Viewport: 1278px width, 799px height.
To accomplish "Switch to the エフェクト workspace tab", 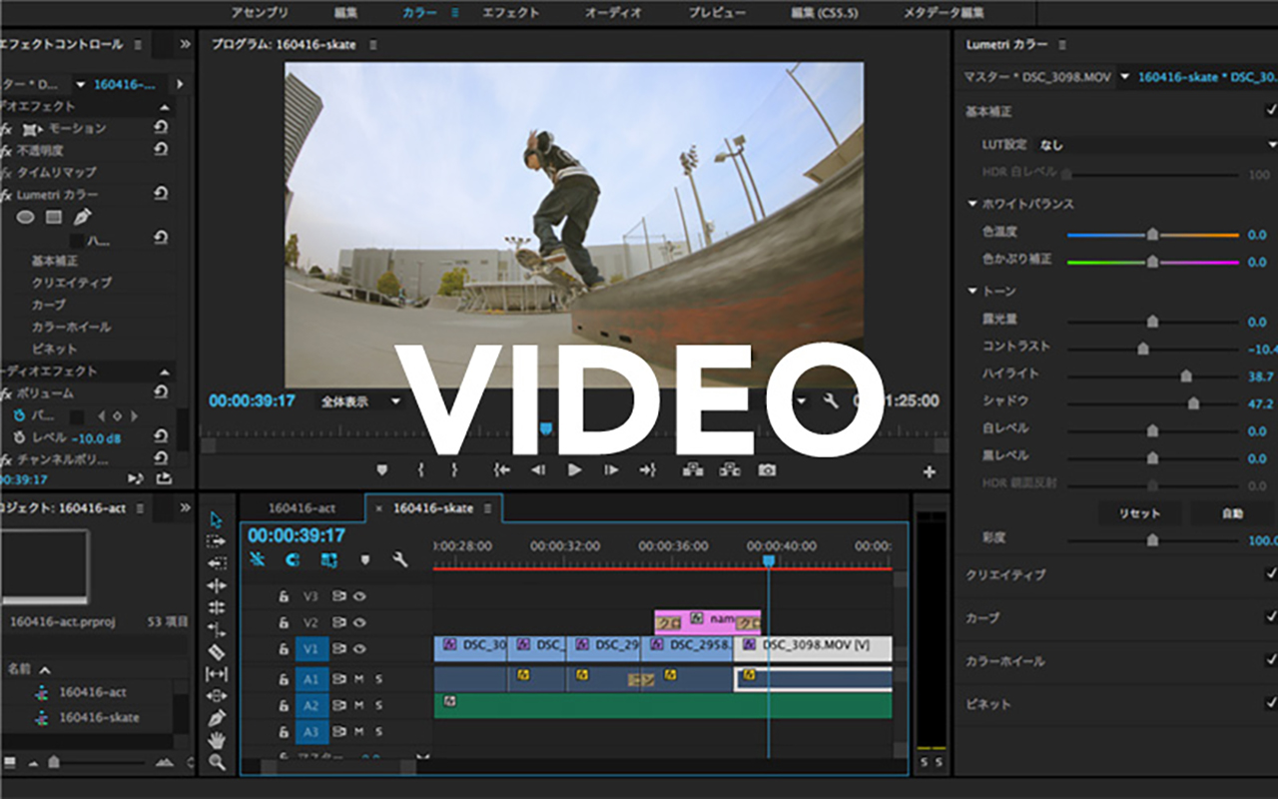I will pyautogui.click(x=510, y=13).
